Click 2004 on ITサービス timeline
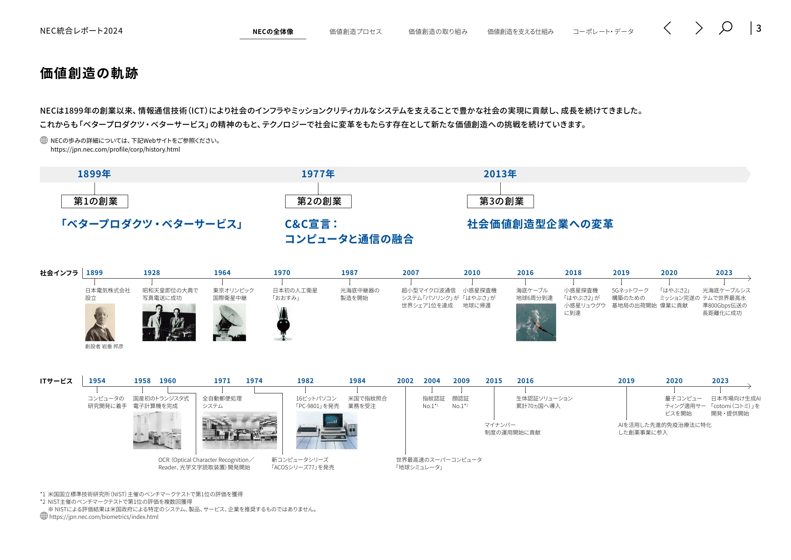Viewport: 791px width, 560px height. point(432,381)
